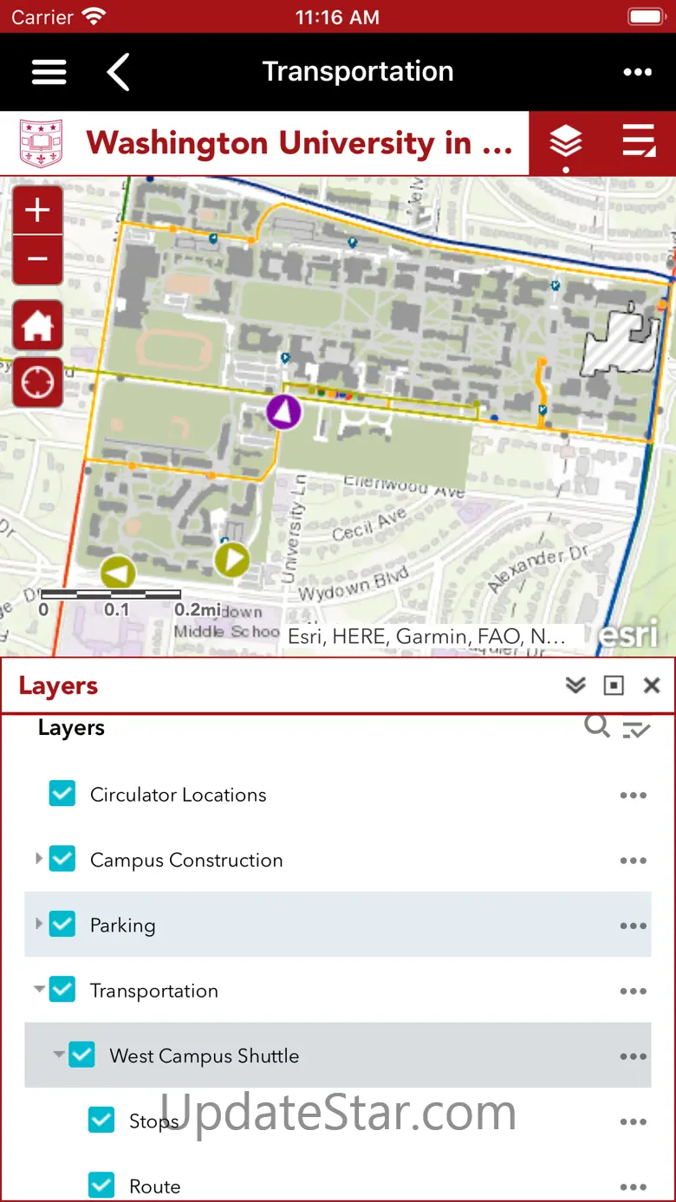Tap the esri logo on map
676x1202 pixels.
(x=629, y=634)
